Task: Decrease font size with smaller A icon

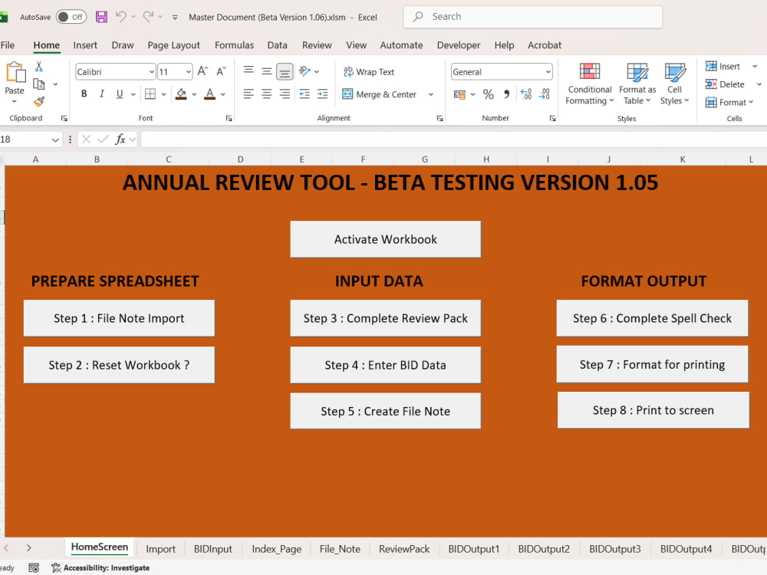Action: pos(221,71)
